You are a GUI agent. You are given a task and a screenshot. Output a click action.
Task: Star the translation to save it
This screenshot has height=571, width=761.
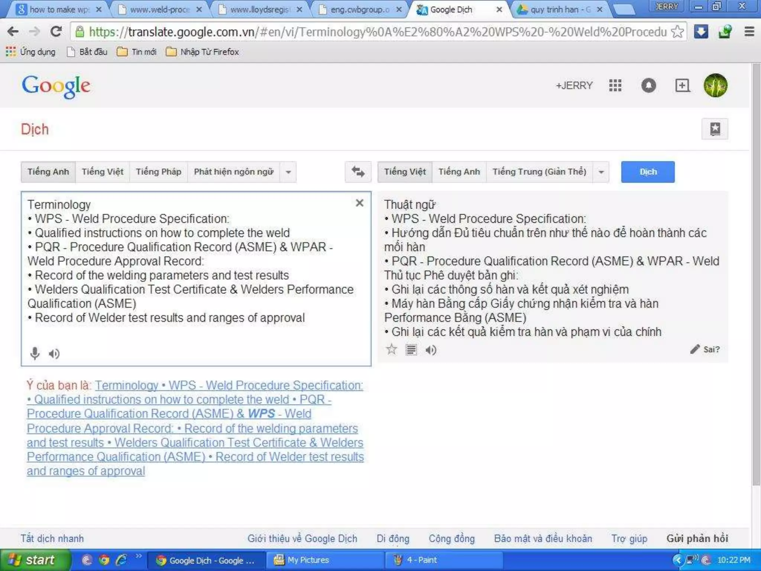click(391, 349)
